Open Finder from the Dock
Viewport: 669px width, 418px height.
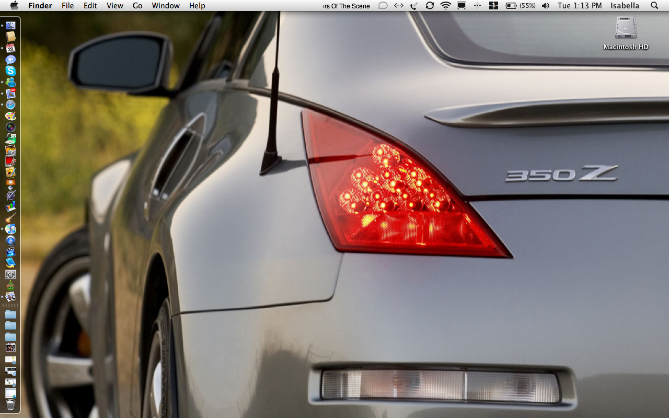[x=10, y=25]
